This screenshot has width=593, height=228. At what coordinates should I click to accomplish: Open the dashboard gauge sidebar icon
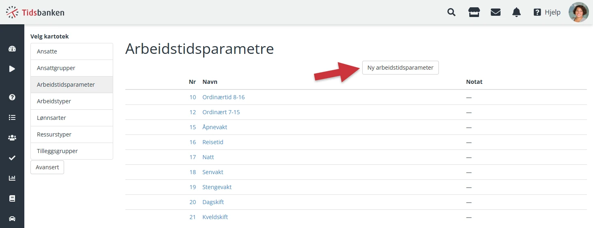12,49
